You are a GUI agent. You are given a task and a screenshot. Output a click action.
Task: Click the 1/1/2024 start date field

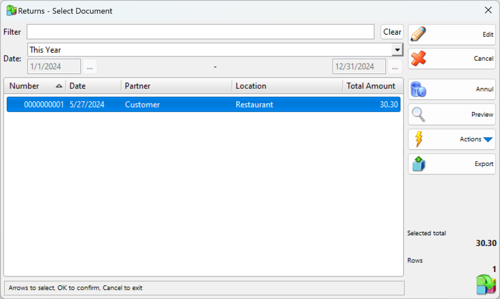pos(54,67)
